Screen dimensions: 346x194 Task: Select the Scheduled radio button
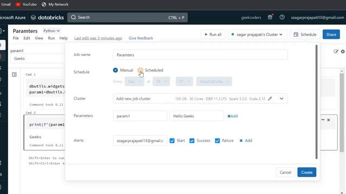(x=140, y=70)
